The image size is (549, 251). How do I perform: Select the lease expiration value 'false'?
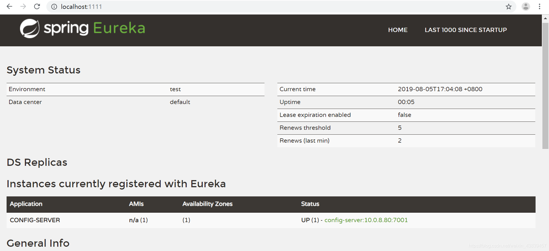(404, 115)
